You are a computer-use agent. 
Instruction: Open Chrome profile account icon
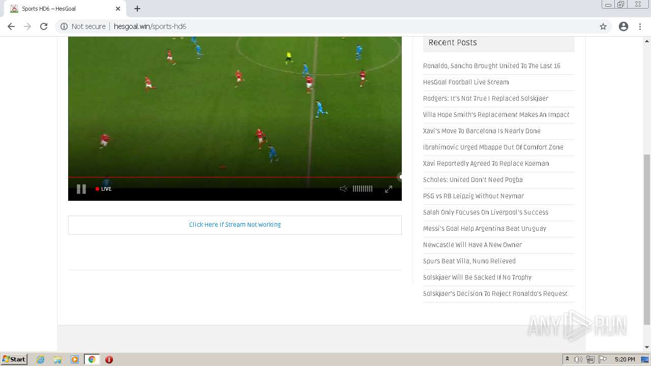point(624,26)
